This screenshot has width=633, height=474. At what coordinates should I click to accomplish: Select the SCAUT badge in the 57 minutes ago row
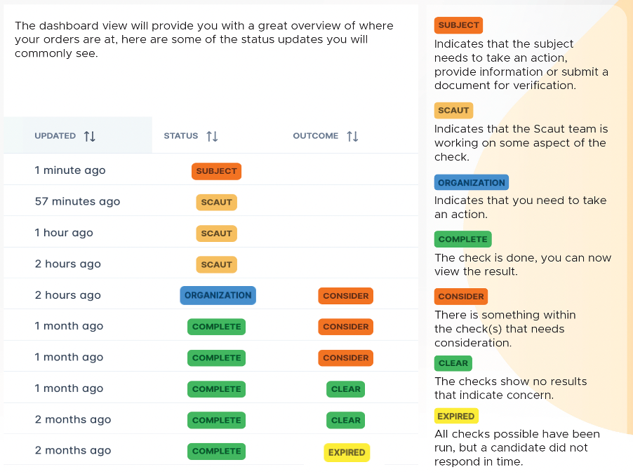(x=216, y=202)
